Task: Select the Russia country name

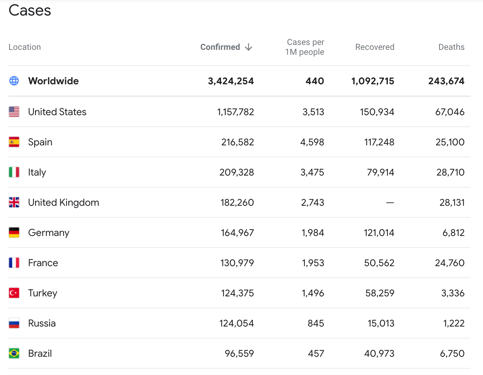Action: click(x=42, y=323)
